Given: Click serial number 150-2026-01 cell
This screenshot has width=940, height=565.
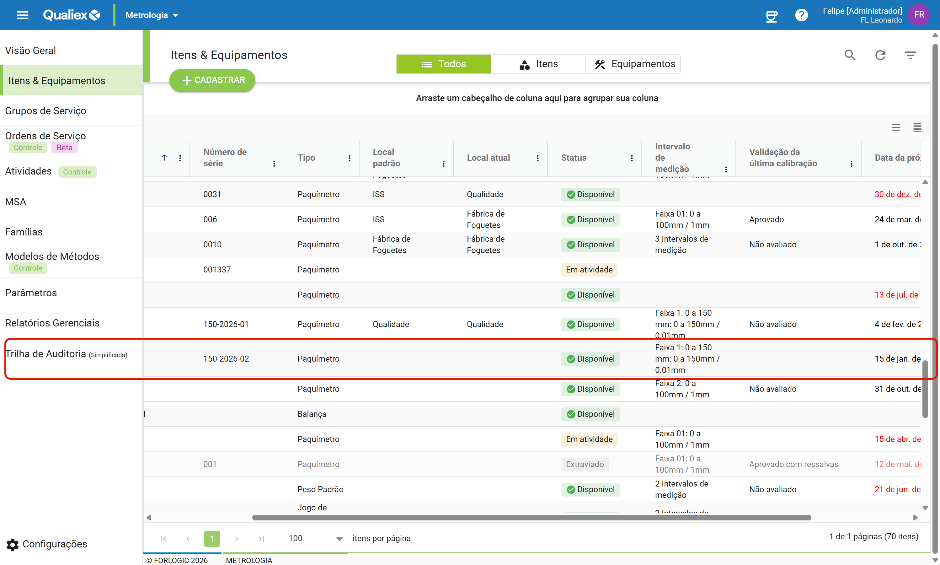Looking at the screenshot, I should click(226, 324).
